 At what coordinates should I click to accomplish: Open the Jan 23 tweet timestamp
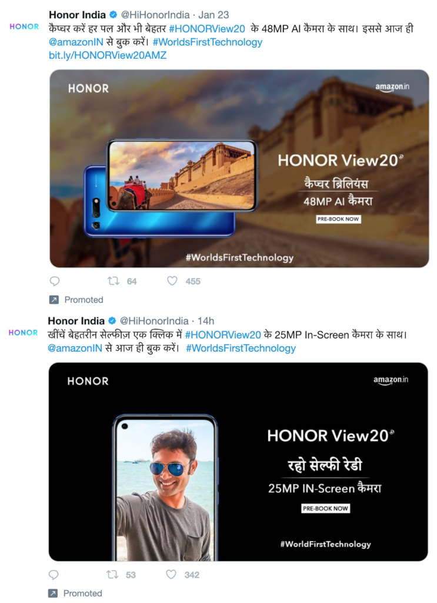(214, 15)
